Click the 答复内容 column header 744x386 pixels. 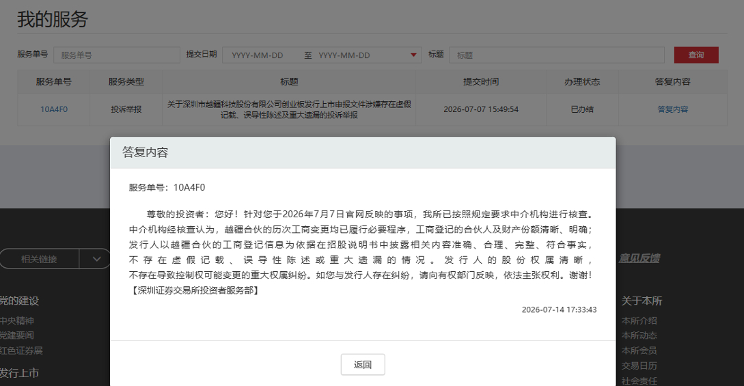coord(672,81)
